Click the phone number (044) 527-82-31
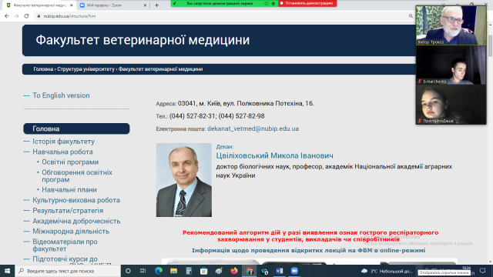Image resolution: width=493 pixels, height=277 pixels. 193,116
